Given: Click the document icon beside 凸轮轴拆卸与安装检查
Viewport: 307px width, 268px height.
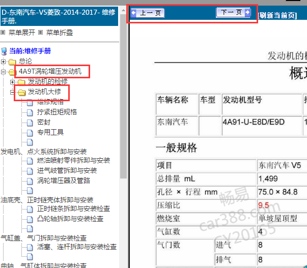Looking at the screenshot, I should tap(30, 219).
